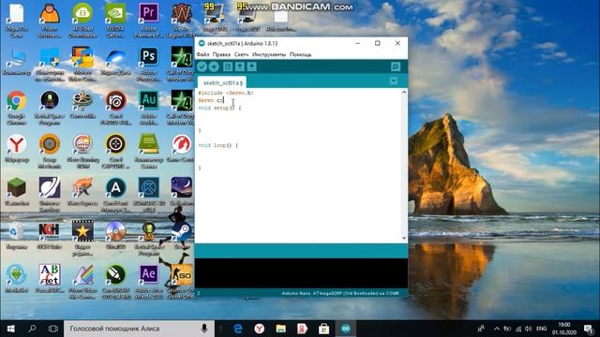Switch the ENG input language indicator
The width and height of the screenshot is (600, 337).
[542, 329]
